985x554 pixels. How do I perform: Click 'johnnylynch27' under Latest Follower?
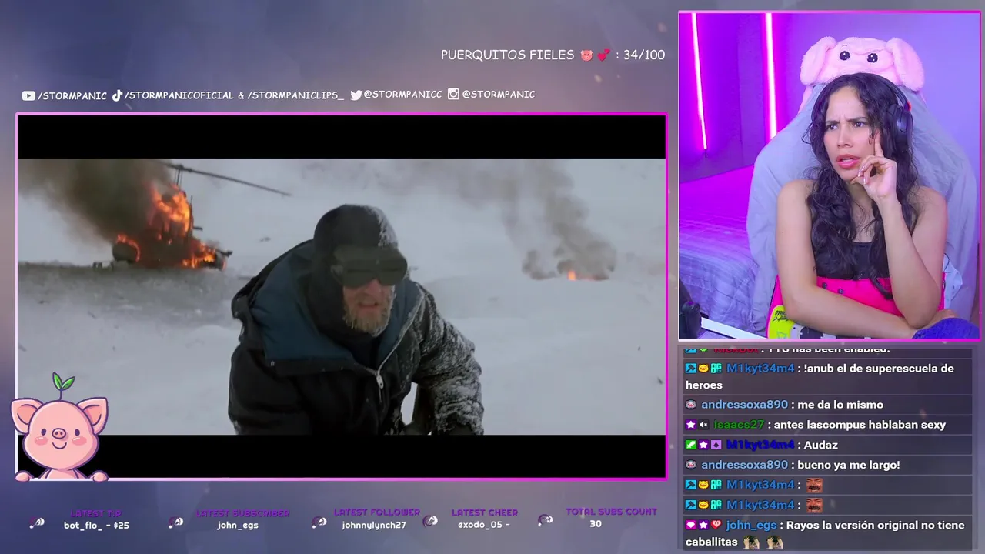click(374, 525)
